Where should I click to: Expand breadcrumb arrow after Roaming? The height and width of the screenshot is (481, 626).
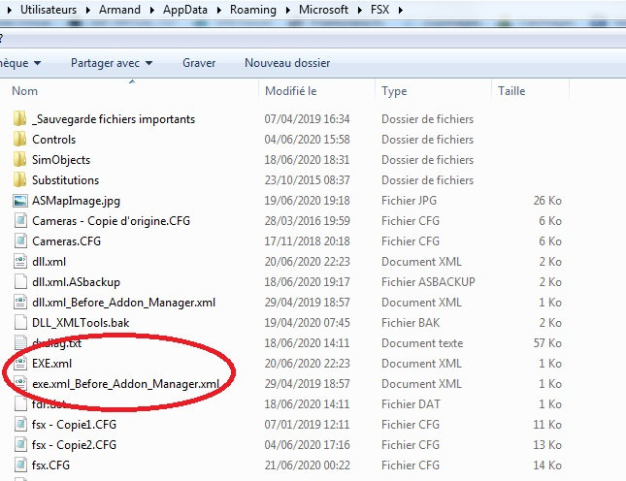click(x=288, y=10)
